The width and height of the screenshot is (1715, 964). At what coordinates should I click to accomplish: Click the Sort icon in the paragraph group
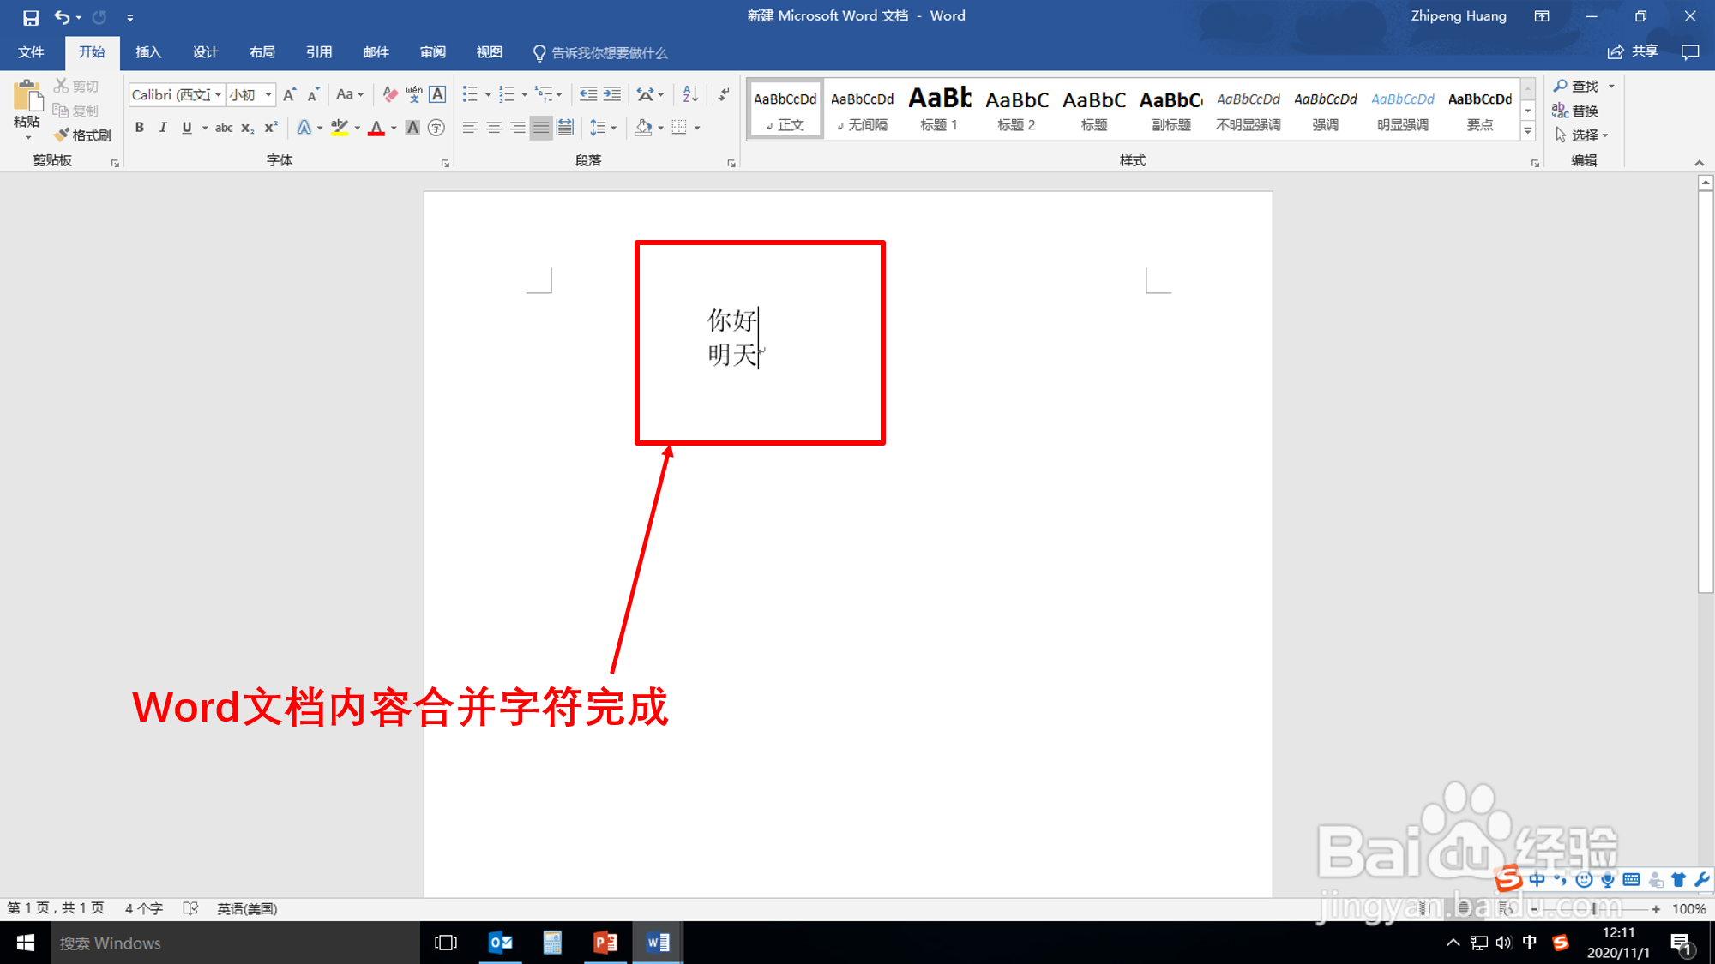pyautogui.click(x=690, y=94)
